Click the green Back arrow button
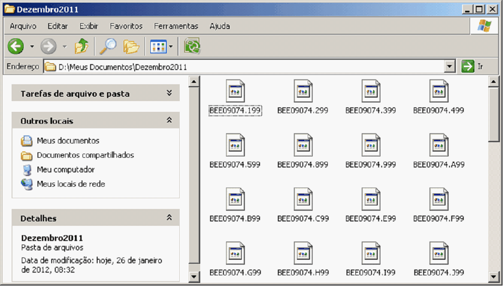503x286 pixels. pos(16,46)
